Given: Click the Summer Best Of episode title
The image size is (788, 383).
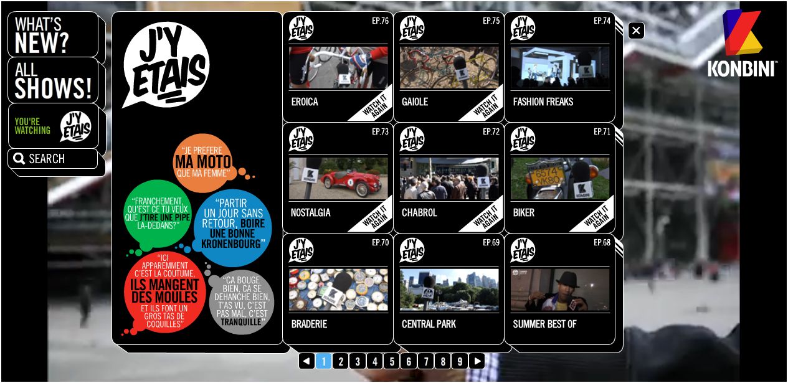Looking at the screenshot, I should click(x=544, y=324).
